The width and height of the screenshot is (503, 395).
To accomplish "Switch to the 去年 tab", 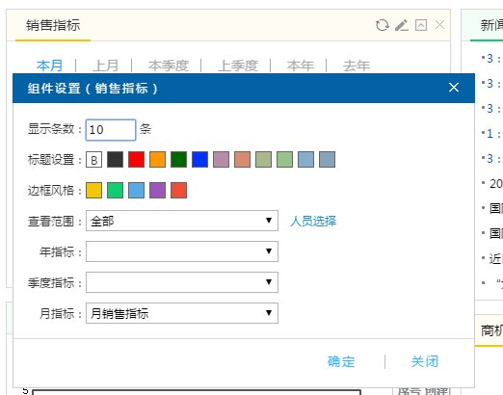I will coord(357,66).
